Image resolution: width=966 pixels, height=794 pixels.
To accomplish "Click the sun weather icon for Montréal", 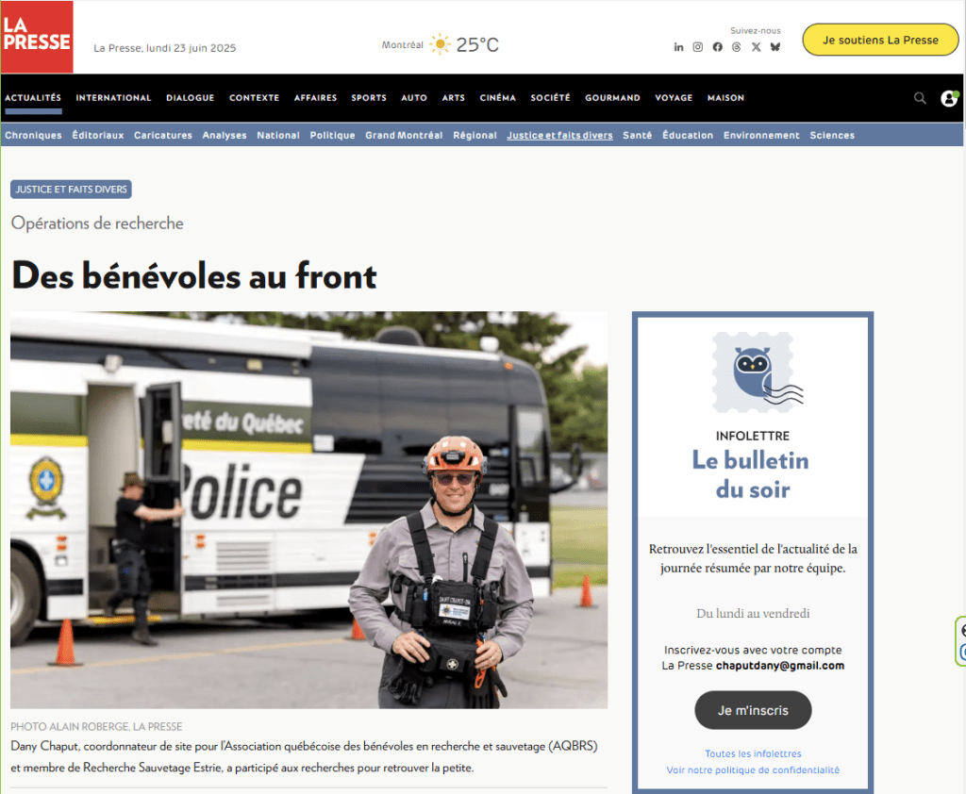I will (440, 44).
